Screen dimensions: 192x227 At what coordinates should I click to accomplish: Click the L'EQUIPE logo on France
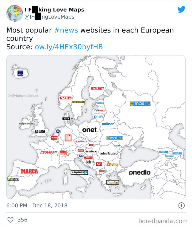tap(49, 152)
